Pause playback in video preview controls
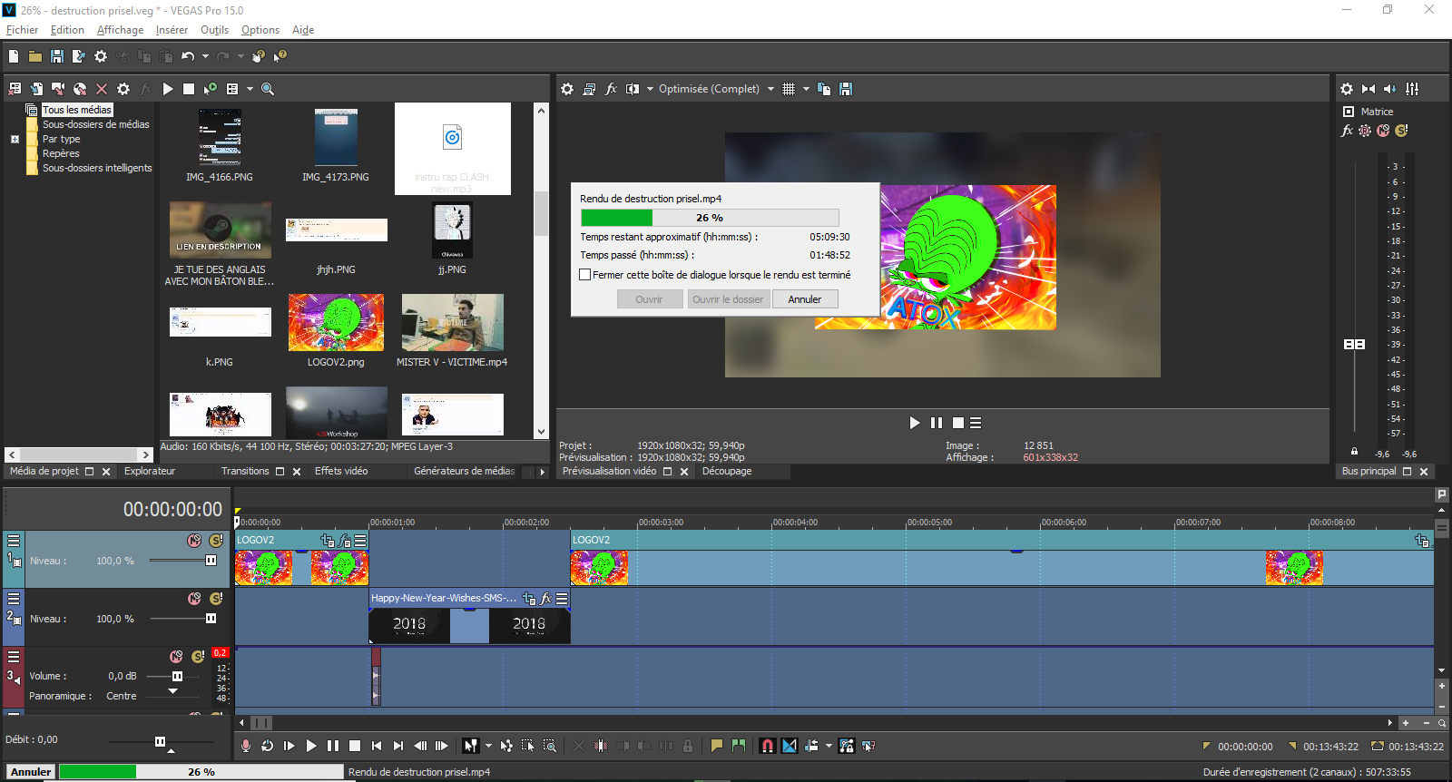The width and height of the screenshot is (1452, 782). (937, 423)
